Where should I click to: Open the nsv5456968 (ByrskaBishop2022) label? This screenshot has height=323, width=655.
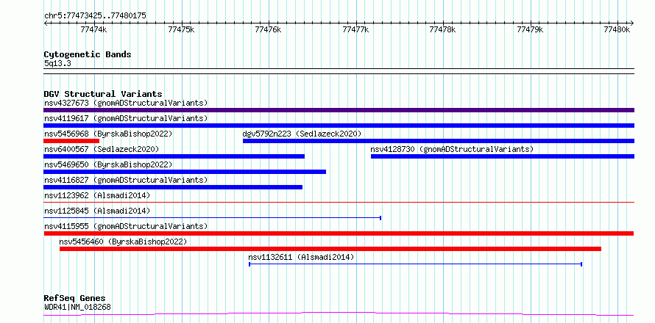point(108,134)
